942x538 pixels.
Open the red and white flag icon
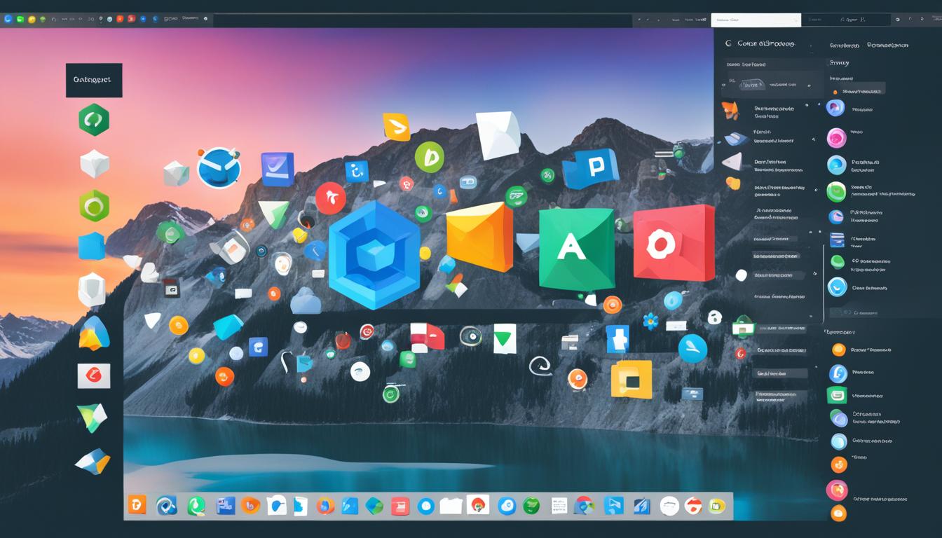pyautogui.click(x=427, y=336)
